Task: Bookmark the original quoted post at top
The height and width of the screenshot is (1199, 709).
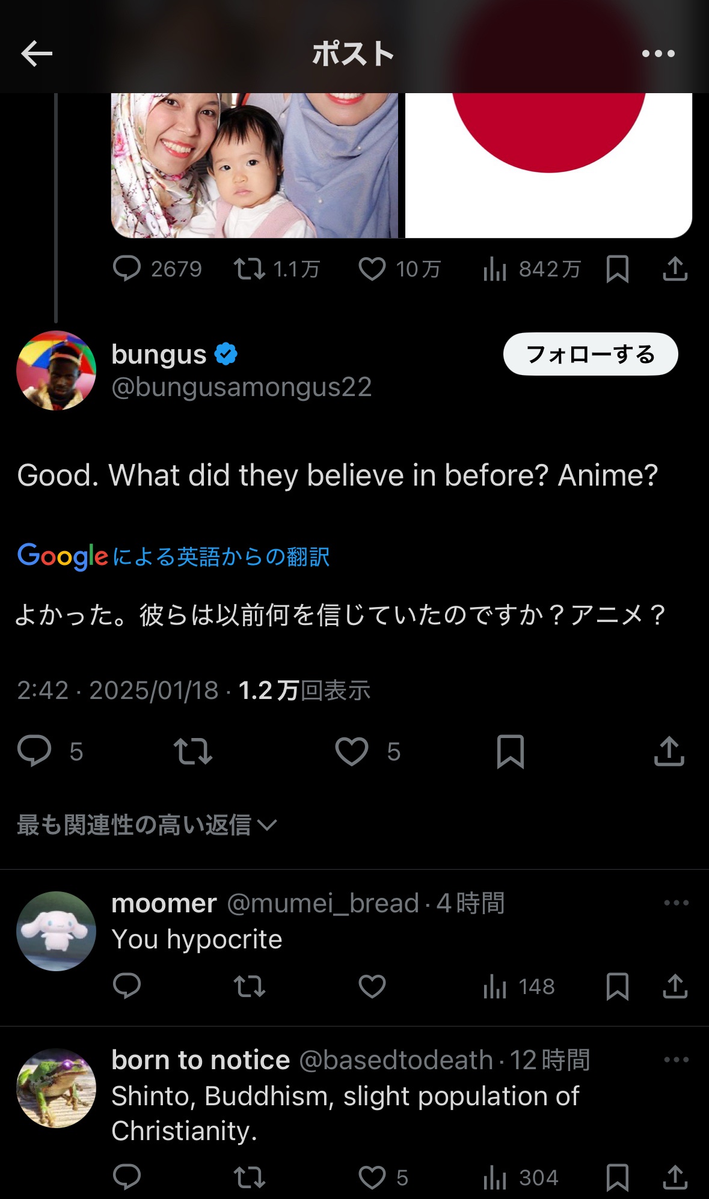Action: click(617, 269)
